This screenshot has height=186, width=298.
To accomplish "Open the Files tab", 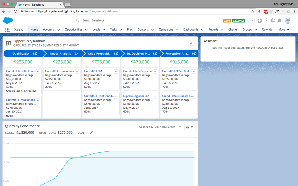I will click(x=130, y=29).
